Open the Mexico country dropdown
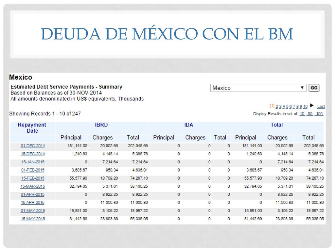The height and width of the screenshot is (251, 335). (x=258, y=88)
